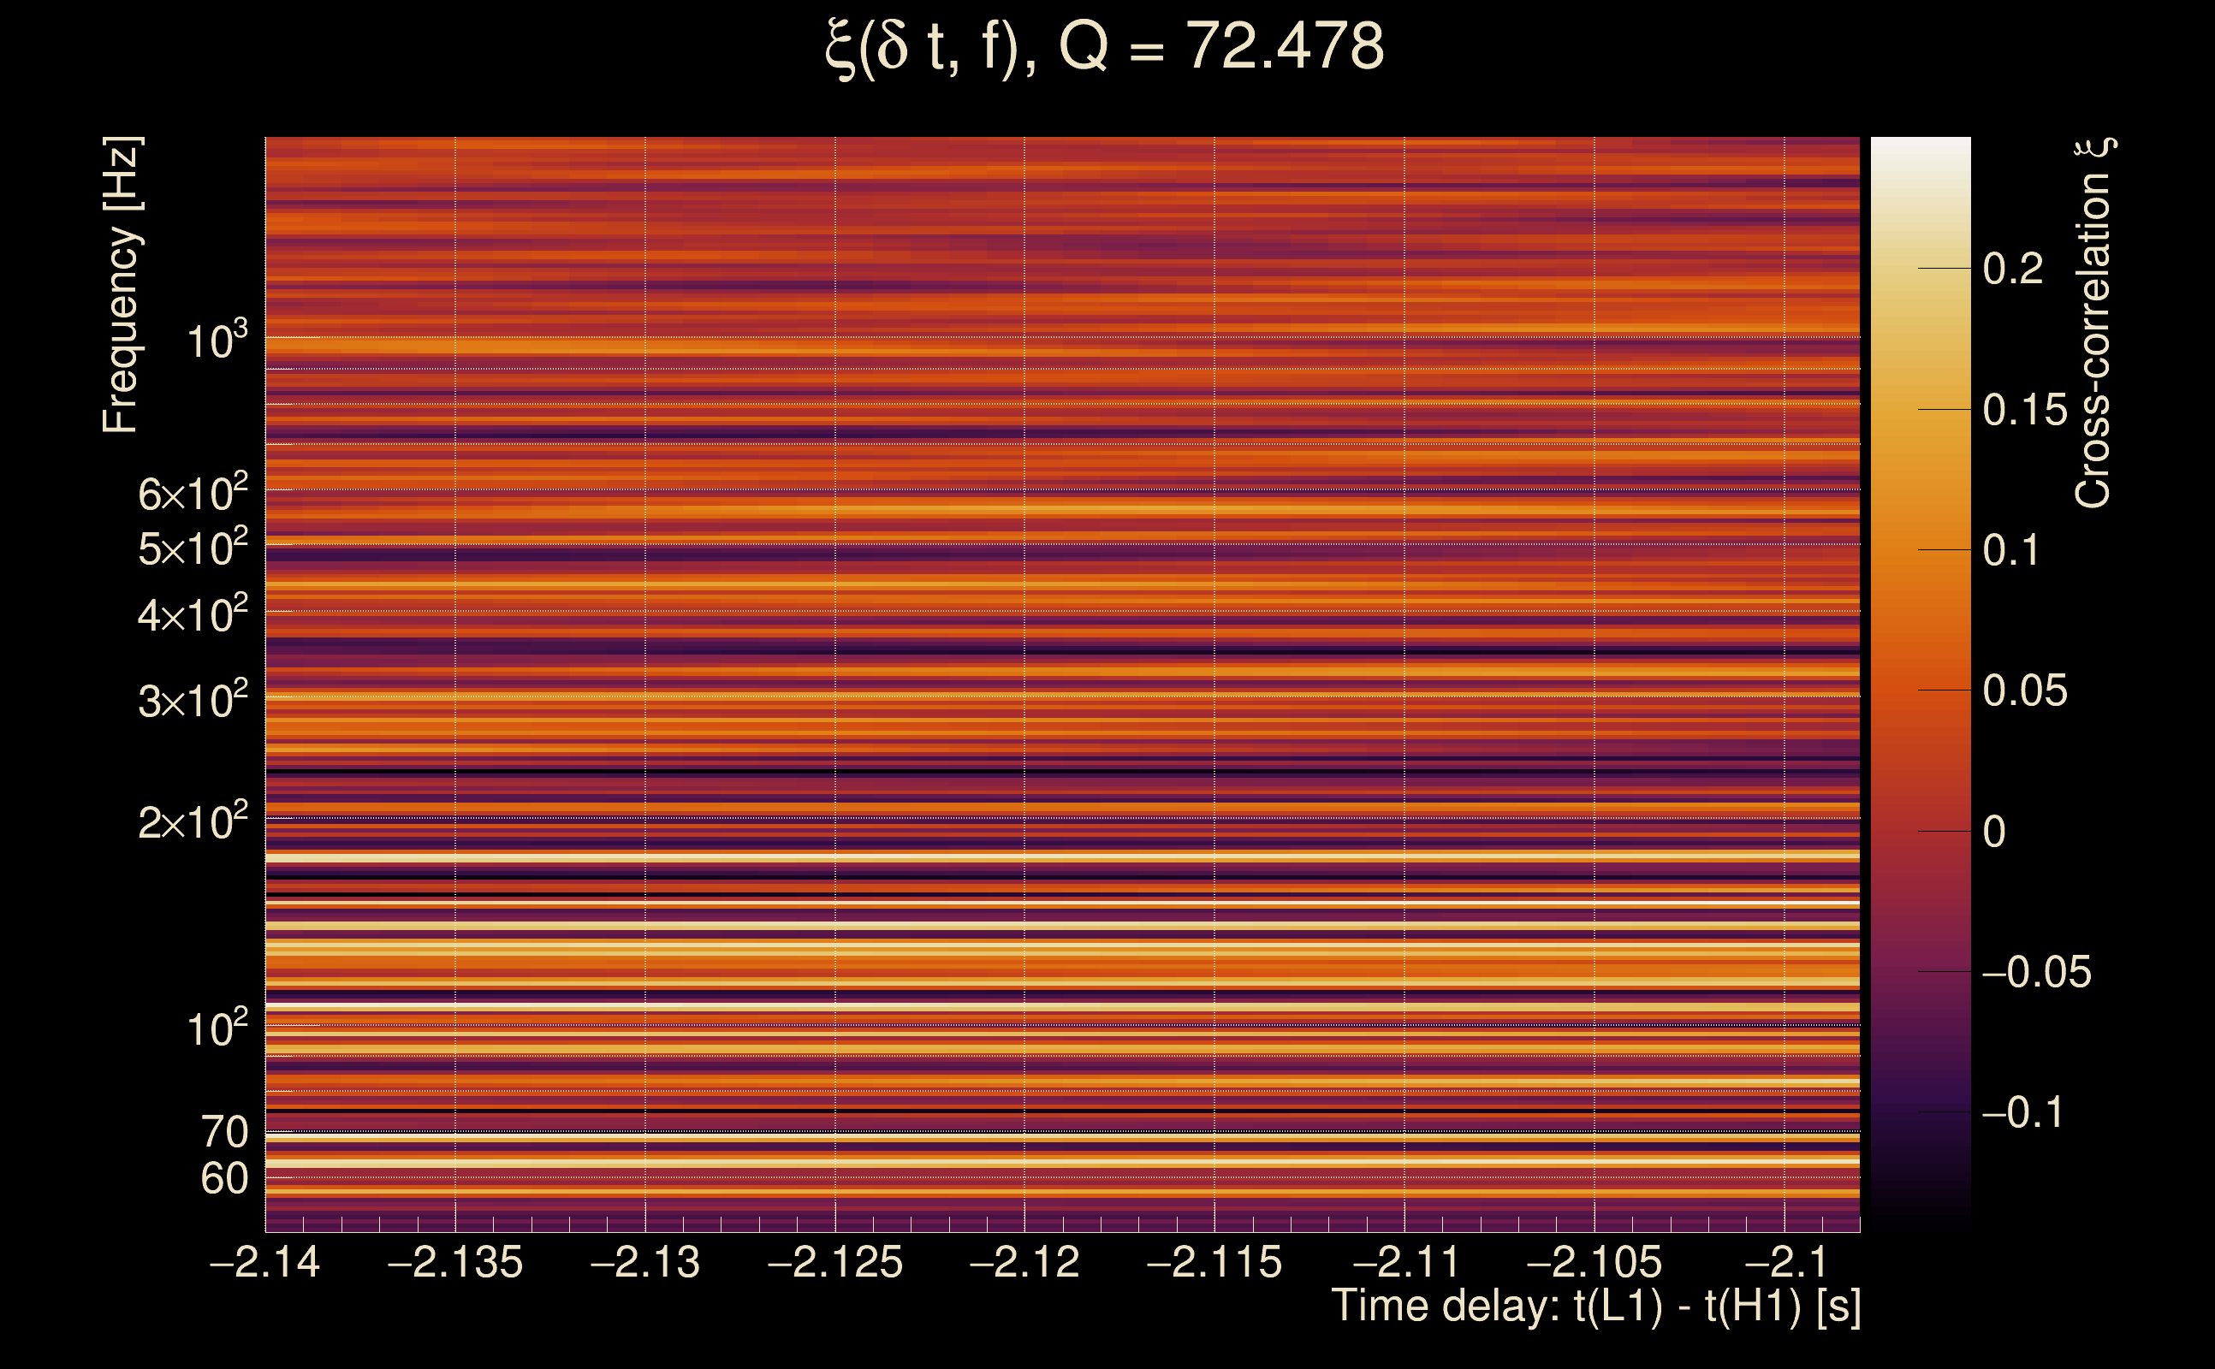Click the x-axis tick label −2.125
Image resolution: width=2215 pixels, height=1369 pixels.
[835, 1262]
